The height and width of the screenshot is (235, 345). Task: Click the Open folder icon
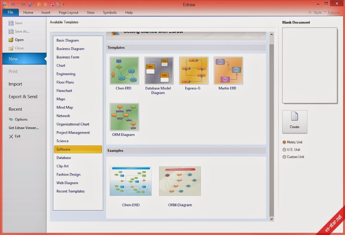coord(11,40)
